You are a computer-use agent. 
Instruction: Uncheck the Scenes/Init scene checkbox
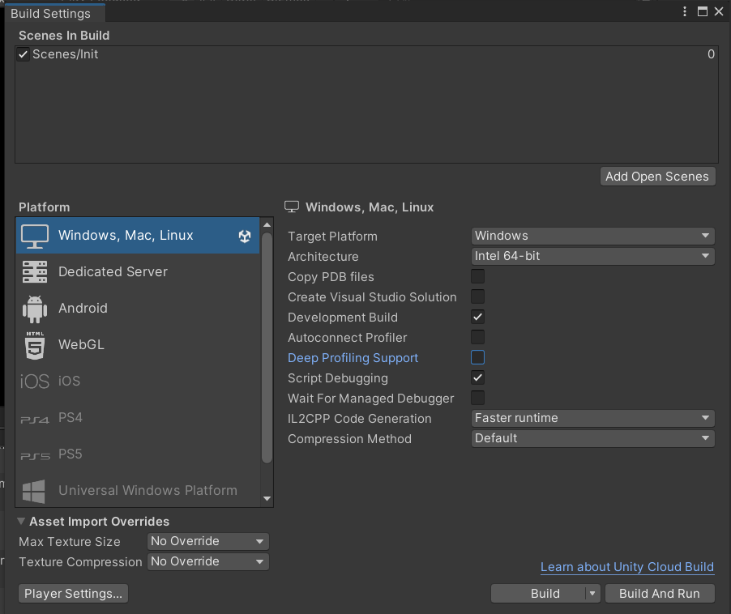(23, 54)
